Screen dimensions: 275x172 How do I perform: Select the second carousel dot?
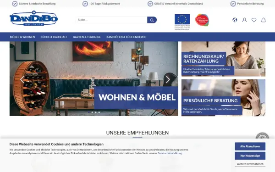(92, 112)
